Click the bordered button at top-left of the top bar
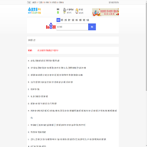This screenshot has height=147, width=147. pyautogui.click(x=29, y=2)
